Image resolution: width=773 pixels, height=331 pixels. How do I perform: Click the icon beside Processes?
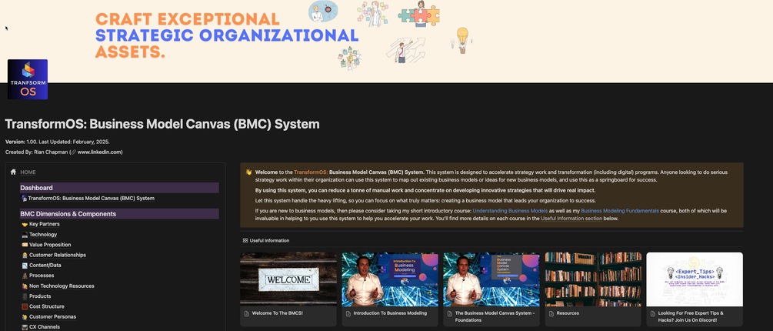(x=25, y=276)
